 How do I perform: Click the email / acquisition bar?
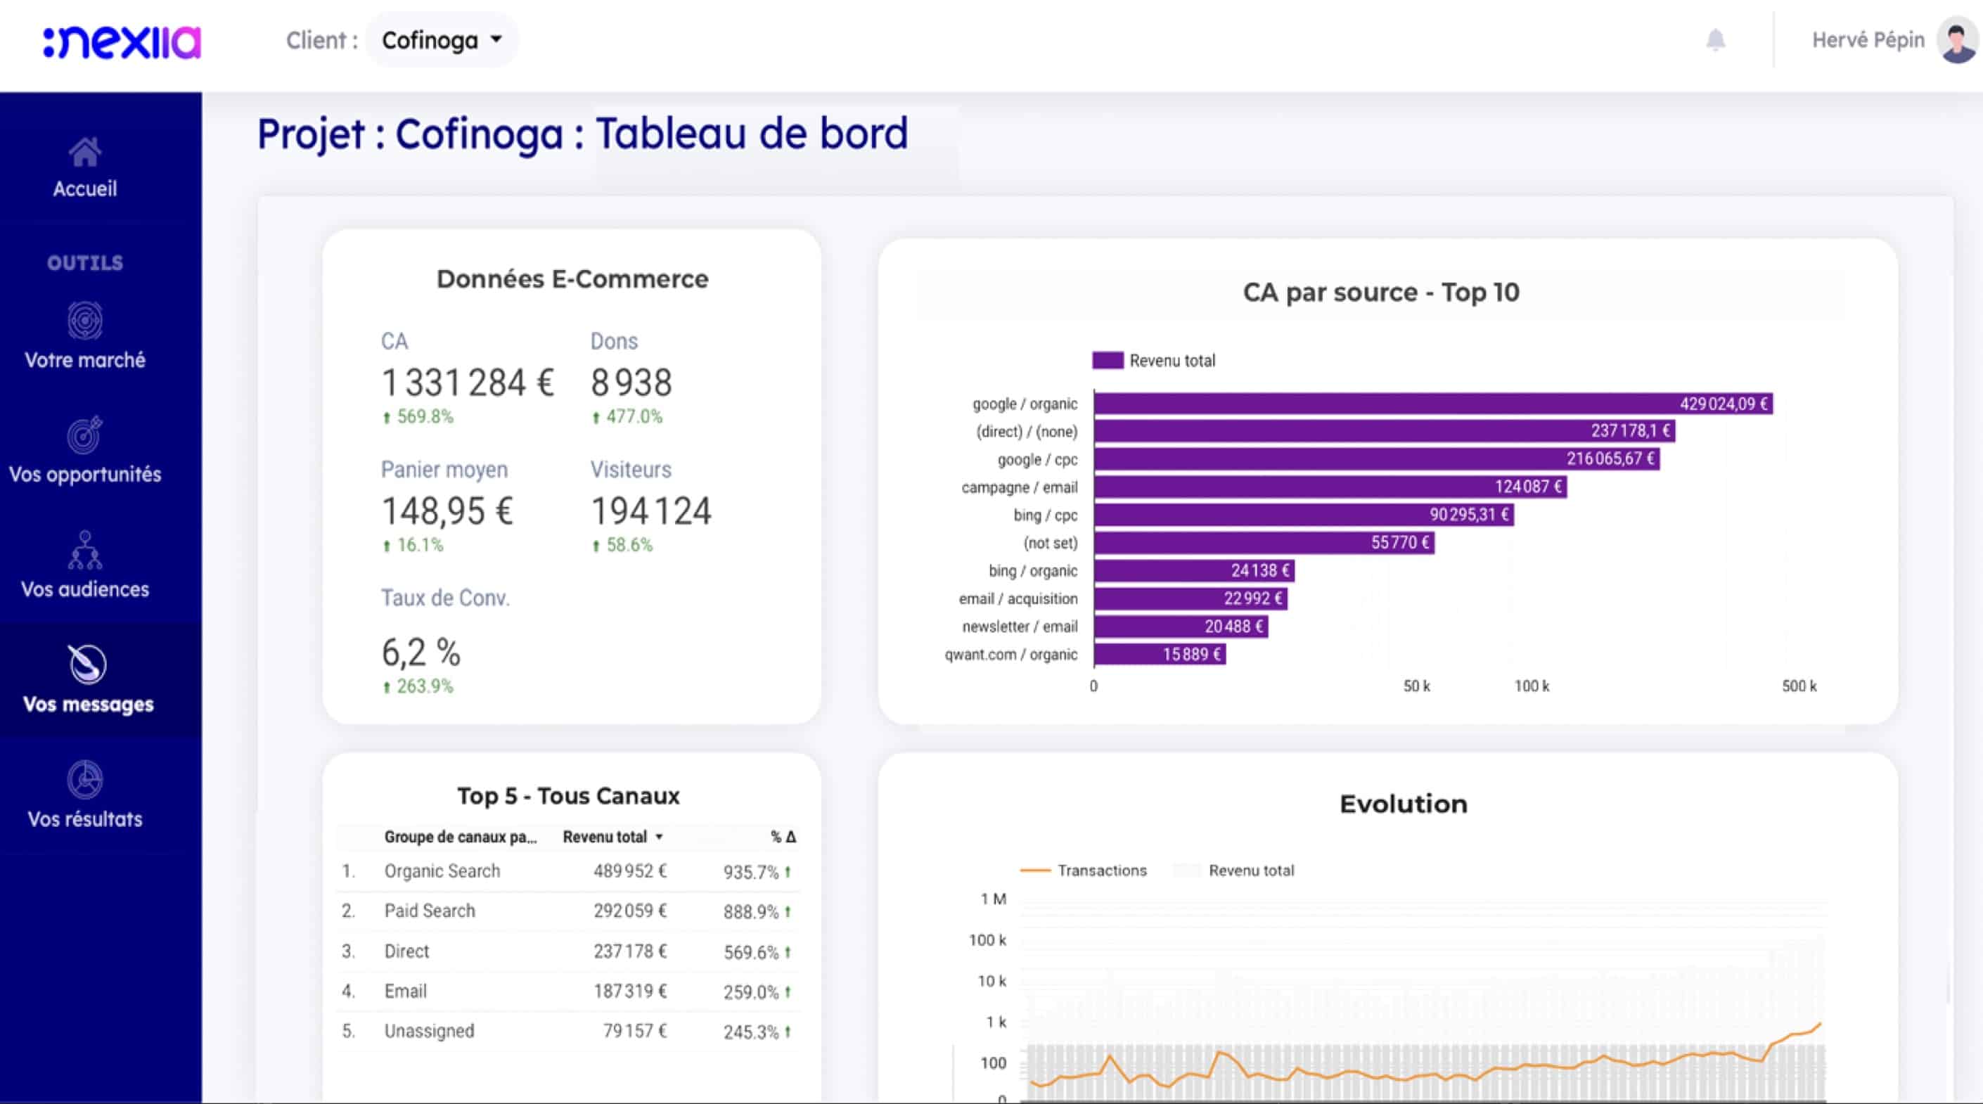[1190, 598]
